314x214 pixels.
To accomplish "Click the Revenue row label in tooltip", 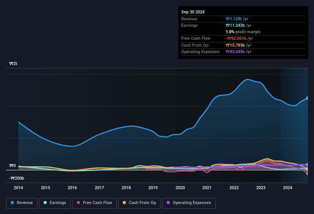I will tap(189, 19).
